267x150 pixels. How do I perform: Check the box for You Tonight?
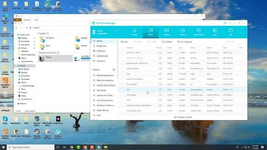pyautogui.click(x=122, y=84)
